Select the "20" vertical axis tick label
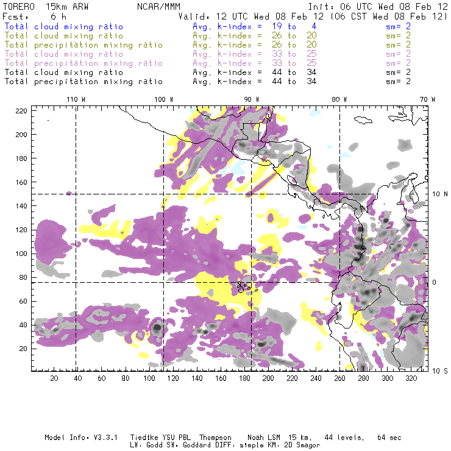 pyautogui.click(x=23, y=349)
